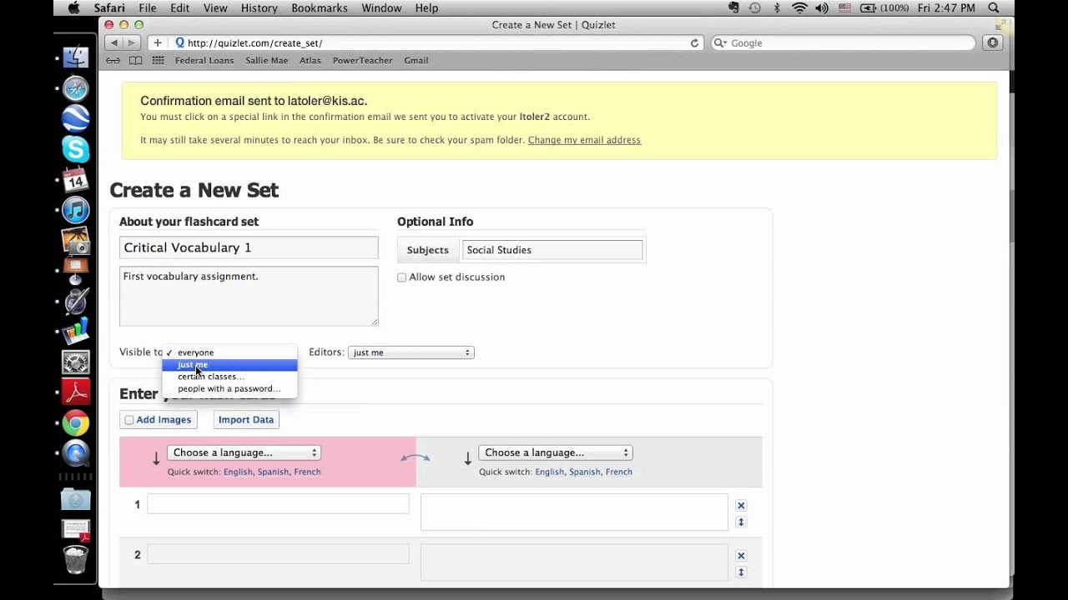Viewport: 1068px width, 600px height.
Task: Quick switch term language to English
Action: pos(238,472)
